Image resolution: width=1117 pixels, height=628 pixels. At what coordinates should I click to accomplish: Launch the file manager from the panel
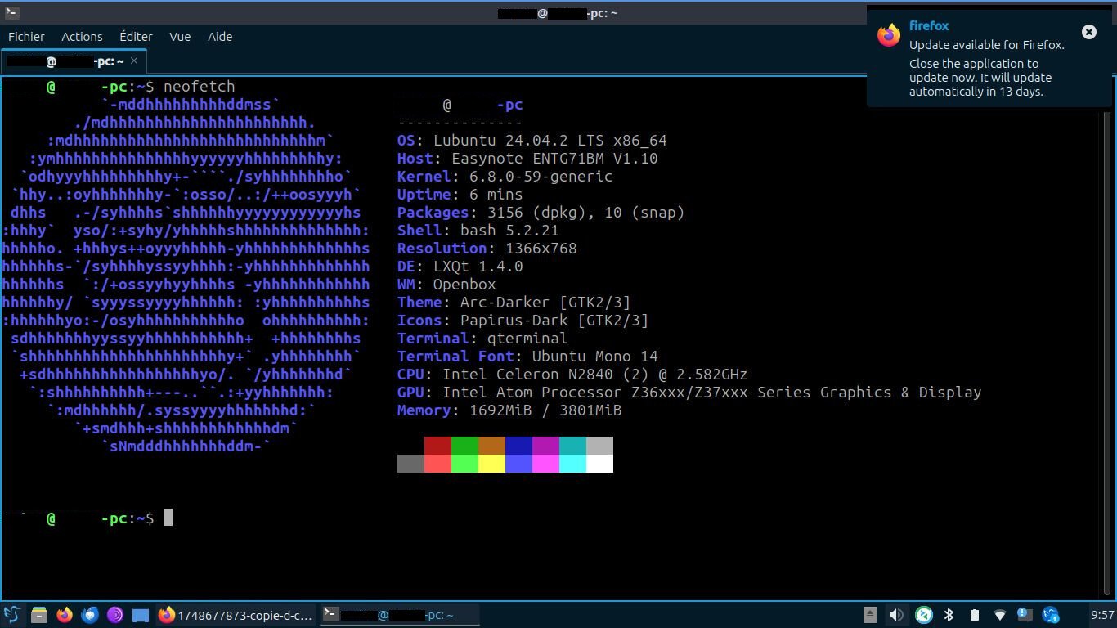(x=38, y=615)
